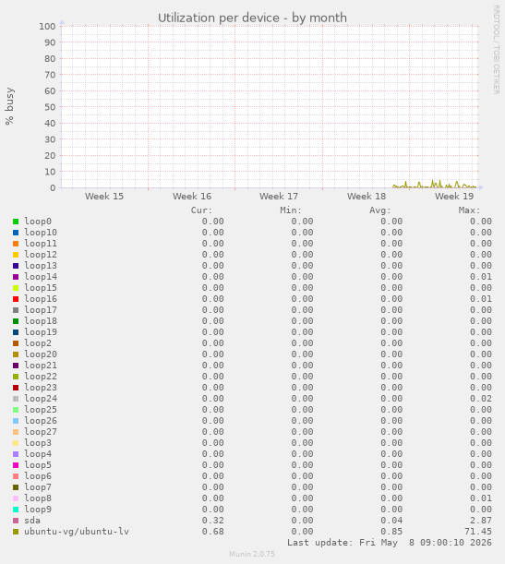The height and width of the screenshot is (564, 505).
Task: Click the loop0 green legend swatch
Action: tap(16, 222)
